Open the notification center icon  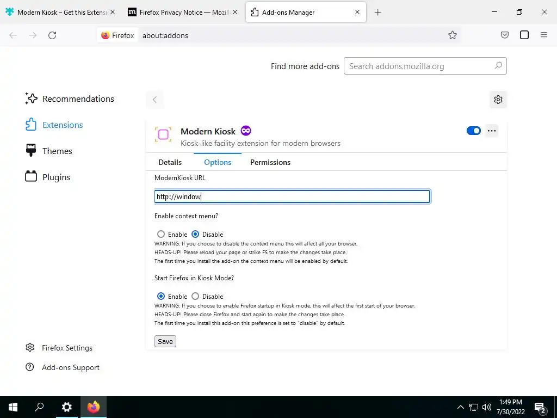(x=540, y=407)
